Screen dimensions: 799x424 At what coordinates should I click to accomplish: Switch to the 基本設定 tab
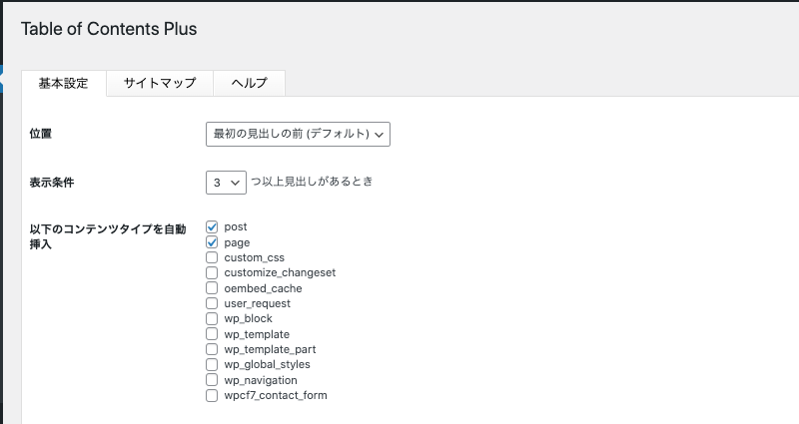click(64, 83)
